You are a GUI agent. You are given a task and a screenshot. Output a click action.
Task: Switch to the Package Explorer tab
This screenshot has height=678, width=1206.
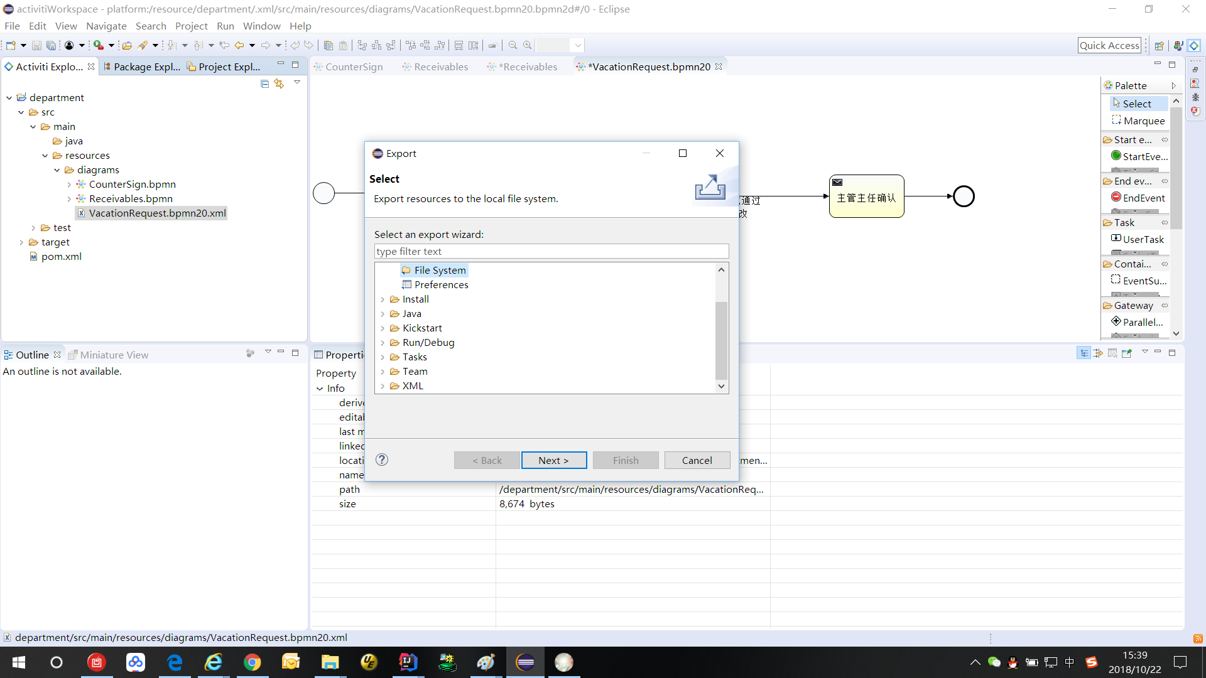[141, 67]
